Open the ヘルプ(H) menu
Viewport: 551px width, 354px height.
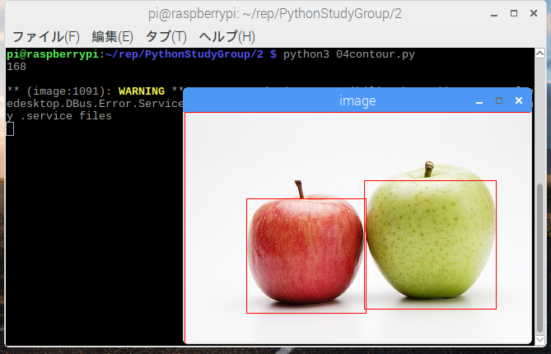(x=227, y=36)
